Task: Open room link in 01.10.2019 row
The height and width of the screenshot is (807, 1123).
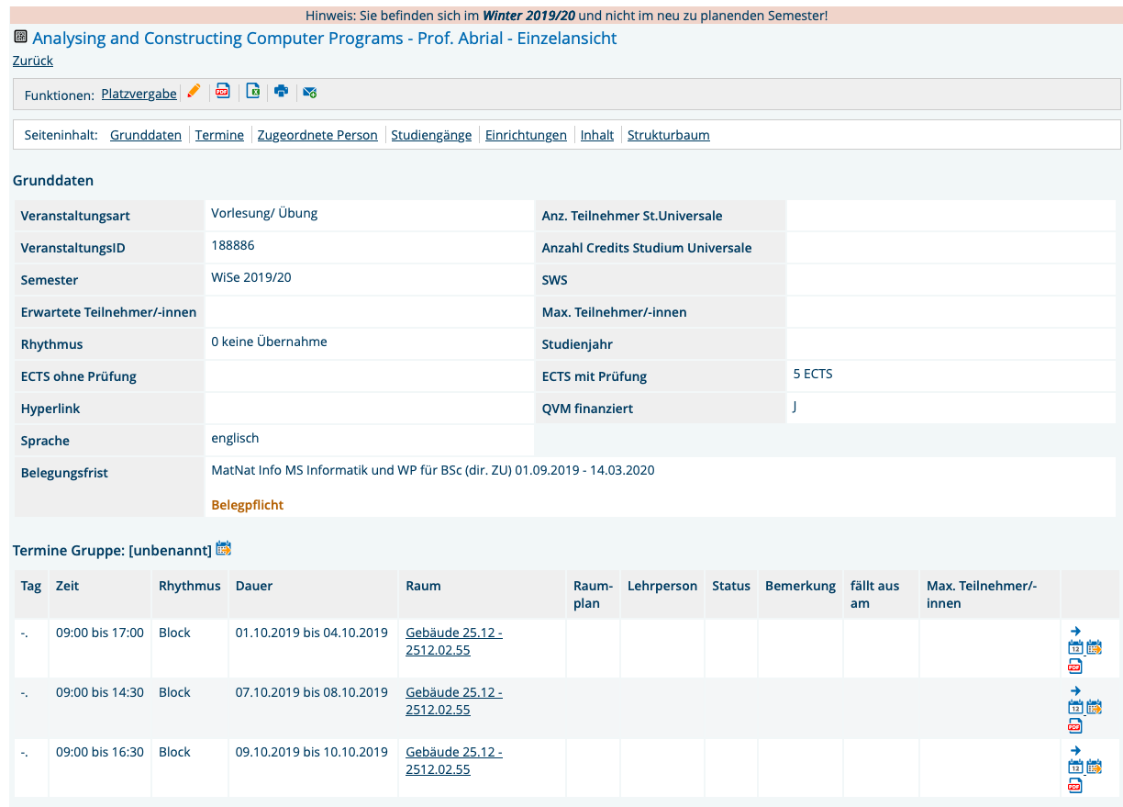Action: click(x=454, y=641)
